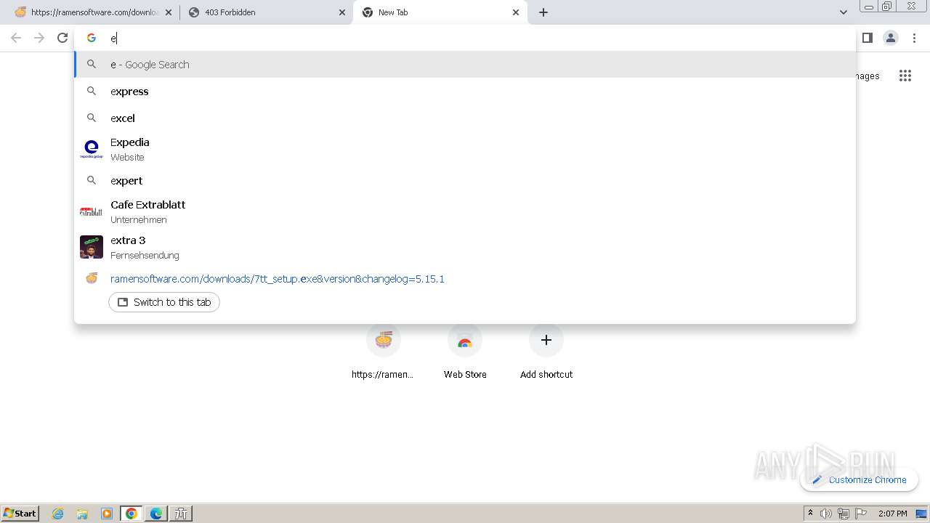
Task: Click the back navigation arrow
Action: (16, 38)
